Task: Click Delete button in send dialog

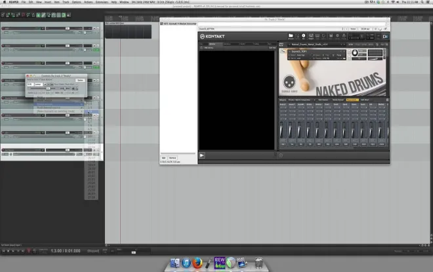Action: click(x=80, y=80)
